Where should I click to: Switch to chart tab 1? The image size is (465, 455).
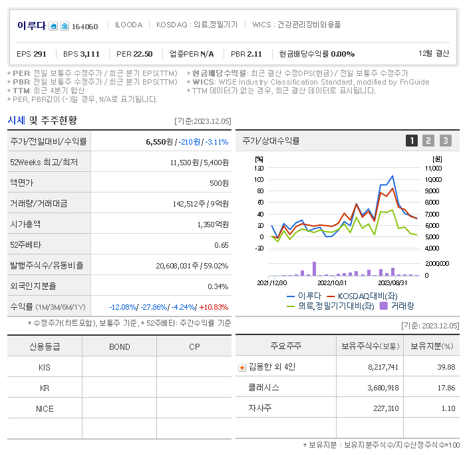[x=412, y=141]
